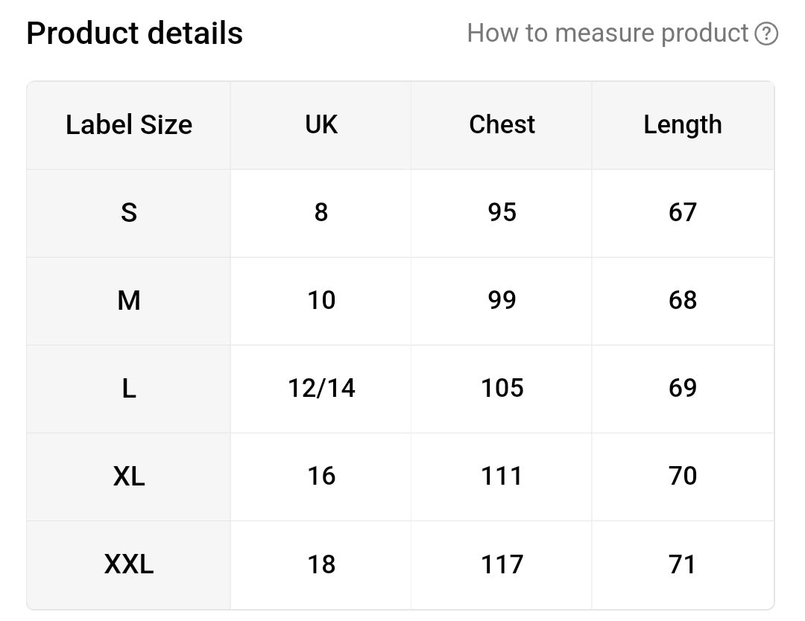Click the chest value 117 cell
The width and height of the screenshot is (805, 621).
click(x=502, y=565)
